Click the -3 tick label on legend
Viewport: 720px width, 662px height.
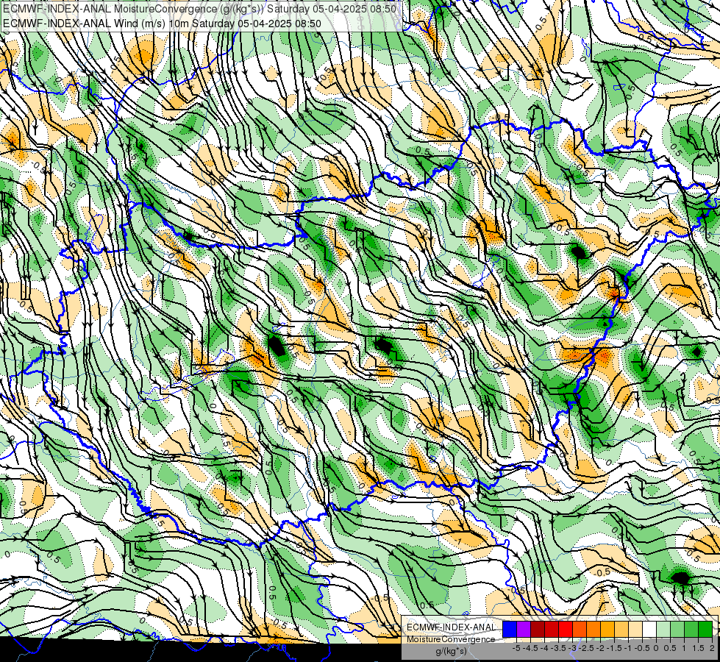coord(572,648)
